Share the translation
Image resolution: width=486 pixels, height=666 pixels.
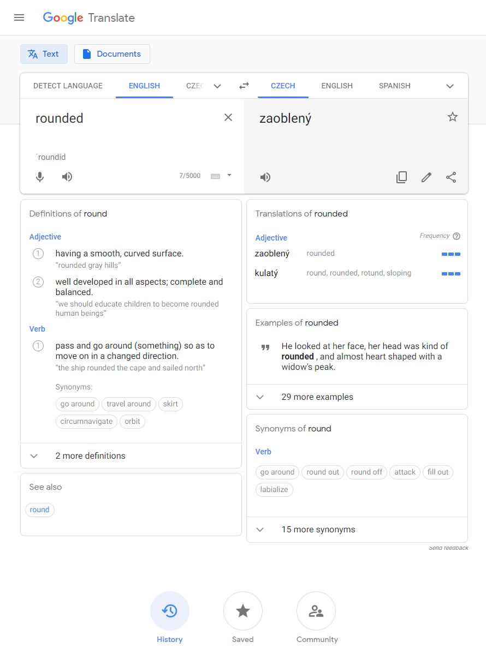(451, 177)
